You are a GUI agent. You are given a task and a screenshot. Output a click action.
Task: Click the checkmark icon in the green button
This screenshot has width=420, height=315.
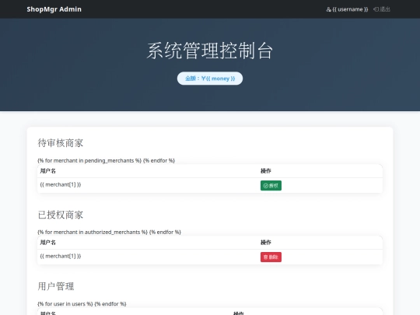click(x=266, y=186)
